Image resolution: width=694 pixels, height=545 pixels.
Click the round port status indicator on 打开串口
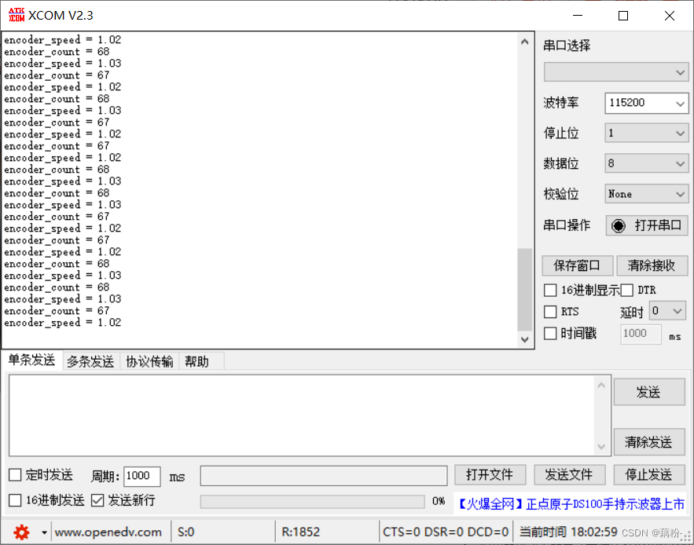click(618, 225)
